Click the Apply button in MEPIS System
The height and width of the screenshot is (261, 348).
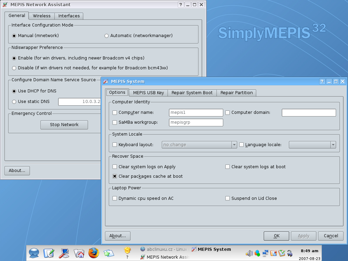point(303,236)
